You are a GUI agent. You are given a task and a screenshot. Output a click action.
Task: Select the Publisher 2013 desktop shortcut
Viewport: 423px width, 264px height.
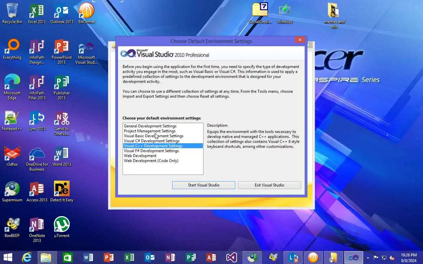click(x=62, y=87)
